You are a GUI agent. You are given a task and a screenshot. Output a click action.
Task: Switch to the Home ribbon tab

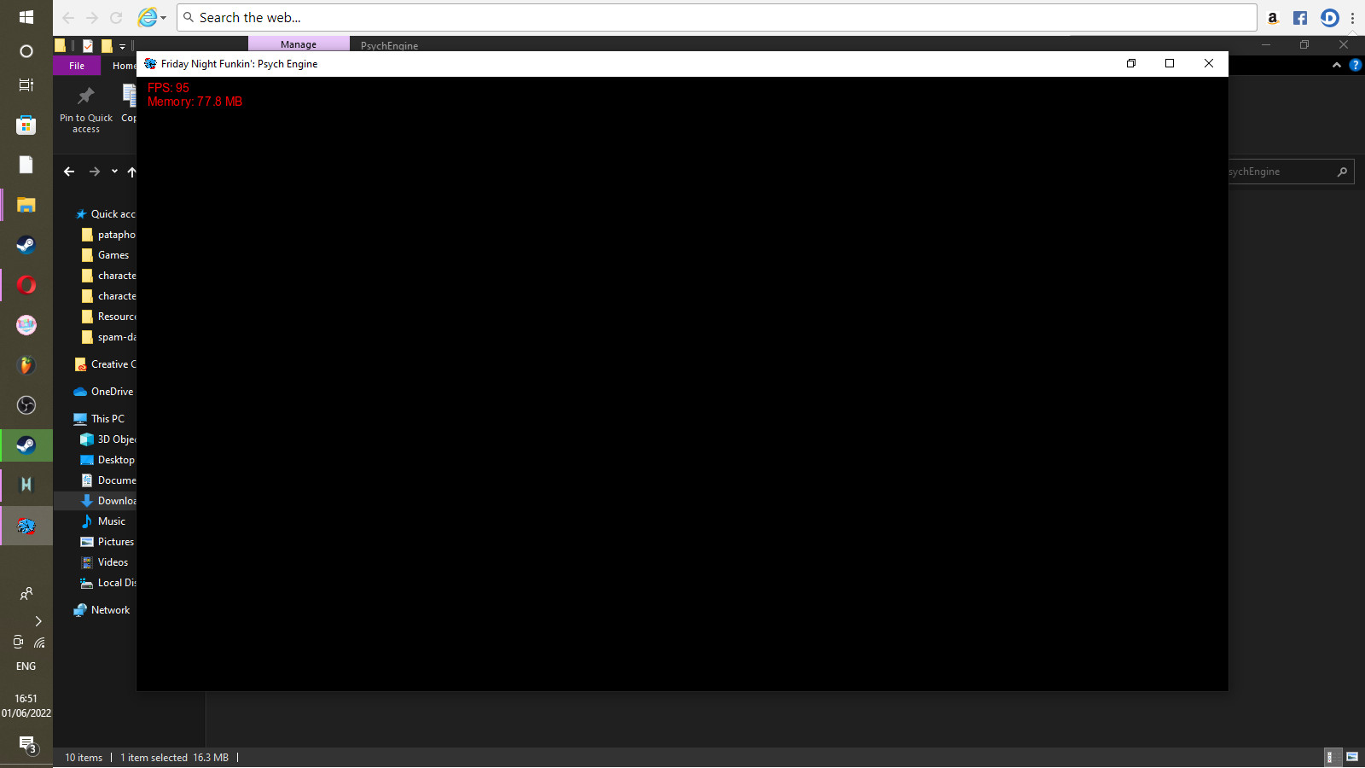[124, 66]
